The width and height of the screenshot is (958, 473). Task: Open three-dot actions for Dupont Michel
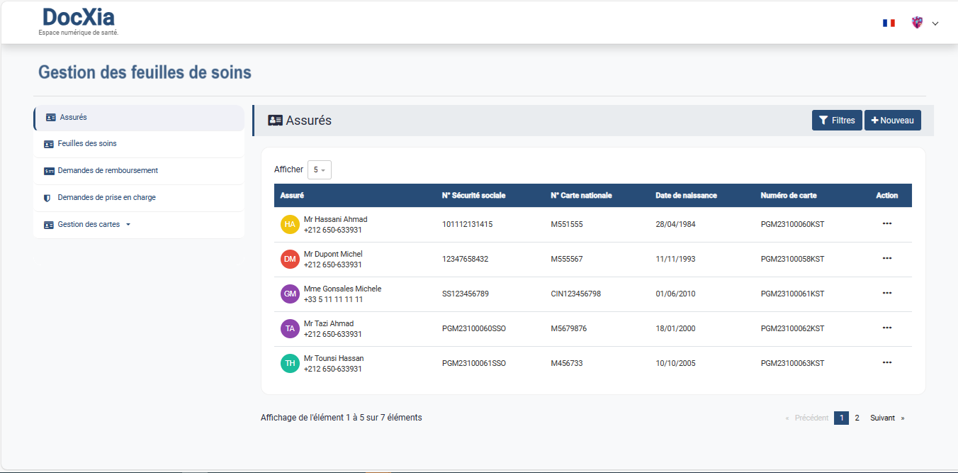coord(887,258)
